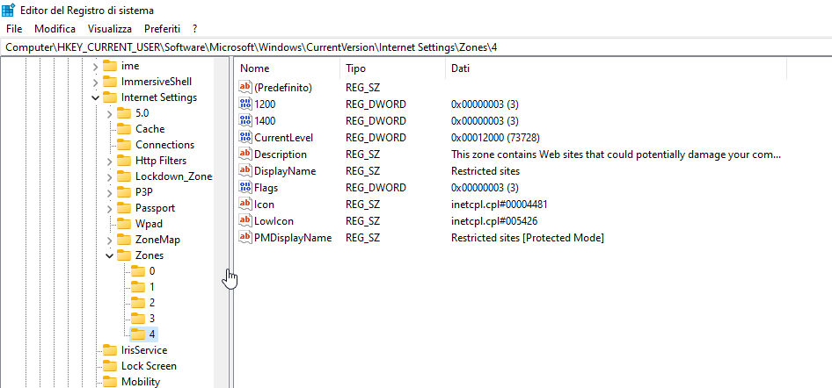Select the LowIcon string value icon

(245, 220)
